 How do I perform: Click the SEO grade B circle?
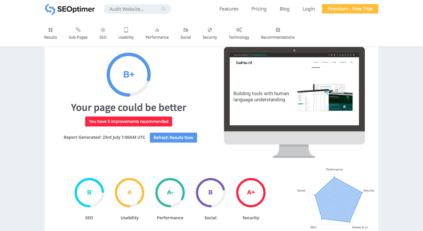click(89, 193)
